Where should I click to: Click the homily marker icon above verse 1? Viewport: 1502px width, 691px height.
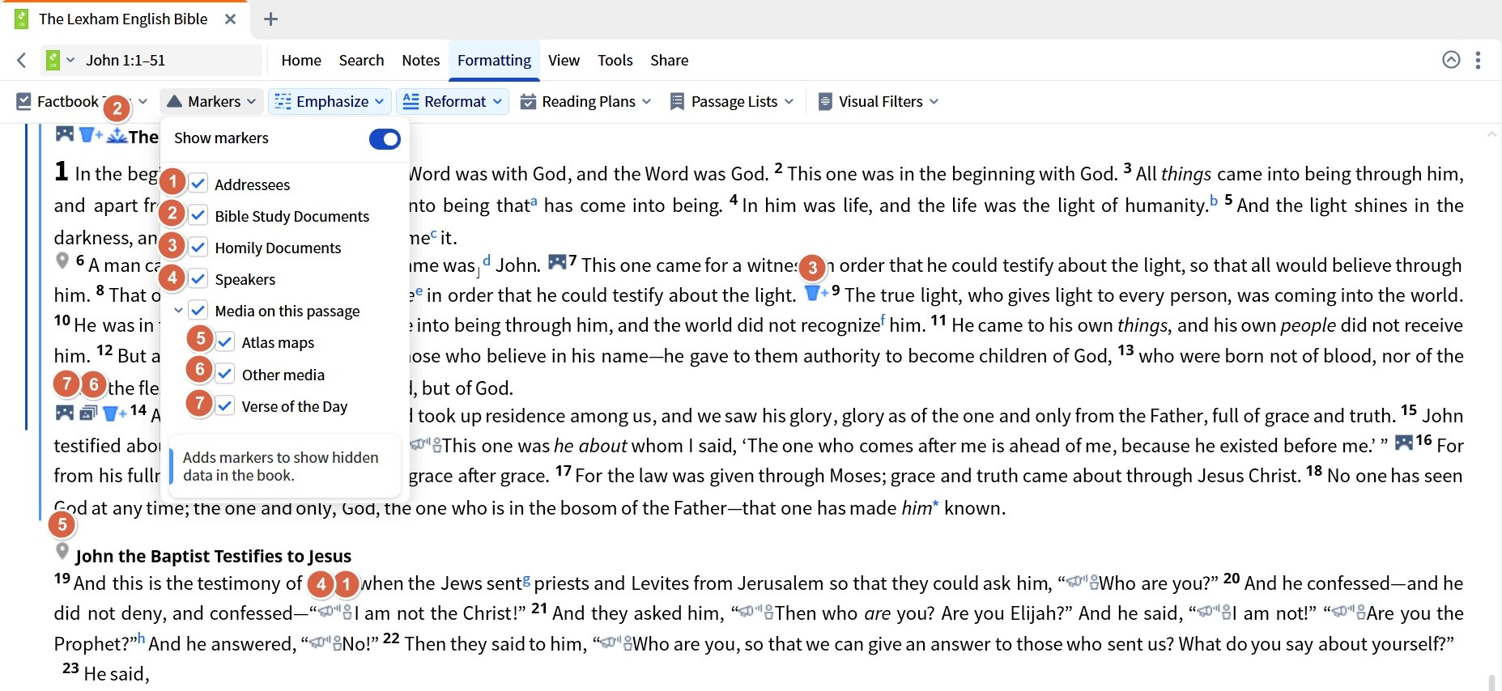point(91,134)
